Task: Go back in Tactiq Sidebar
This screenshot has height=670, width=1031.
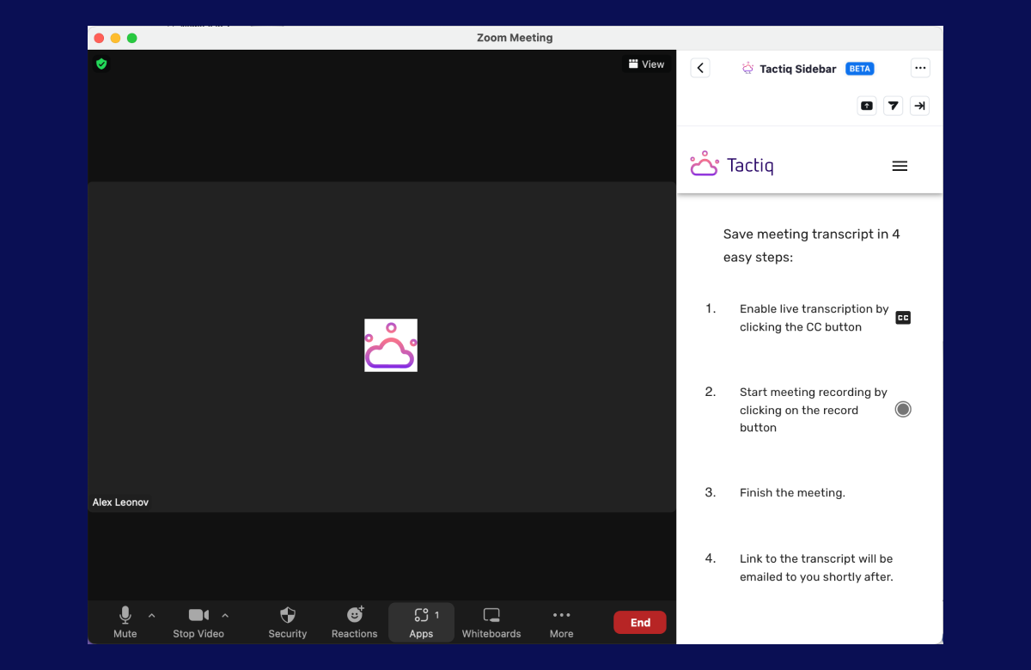Action: point(700,68)
